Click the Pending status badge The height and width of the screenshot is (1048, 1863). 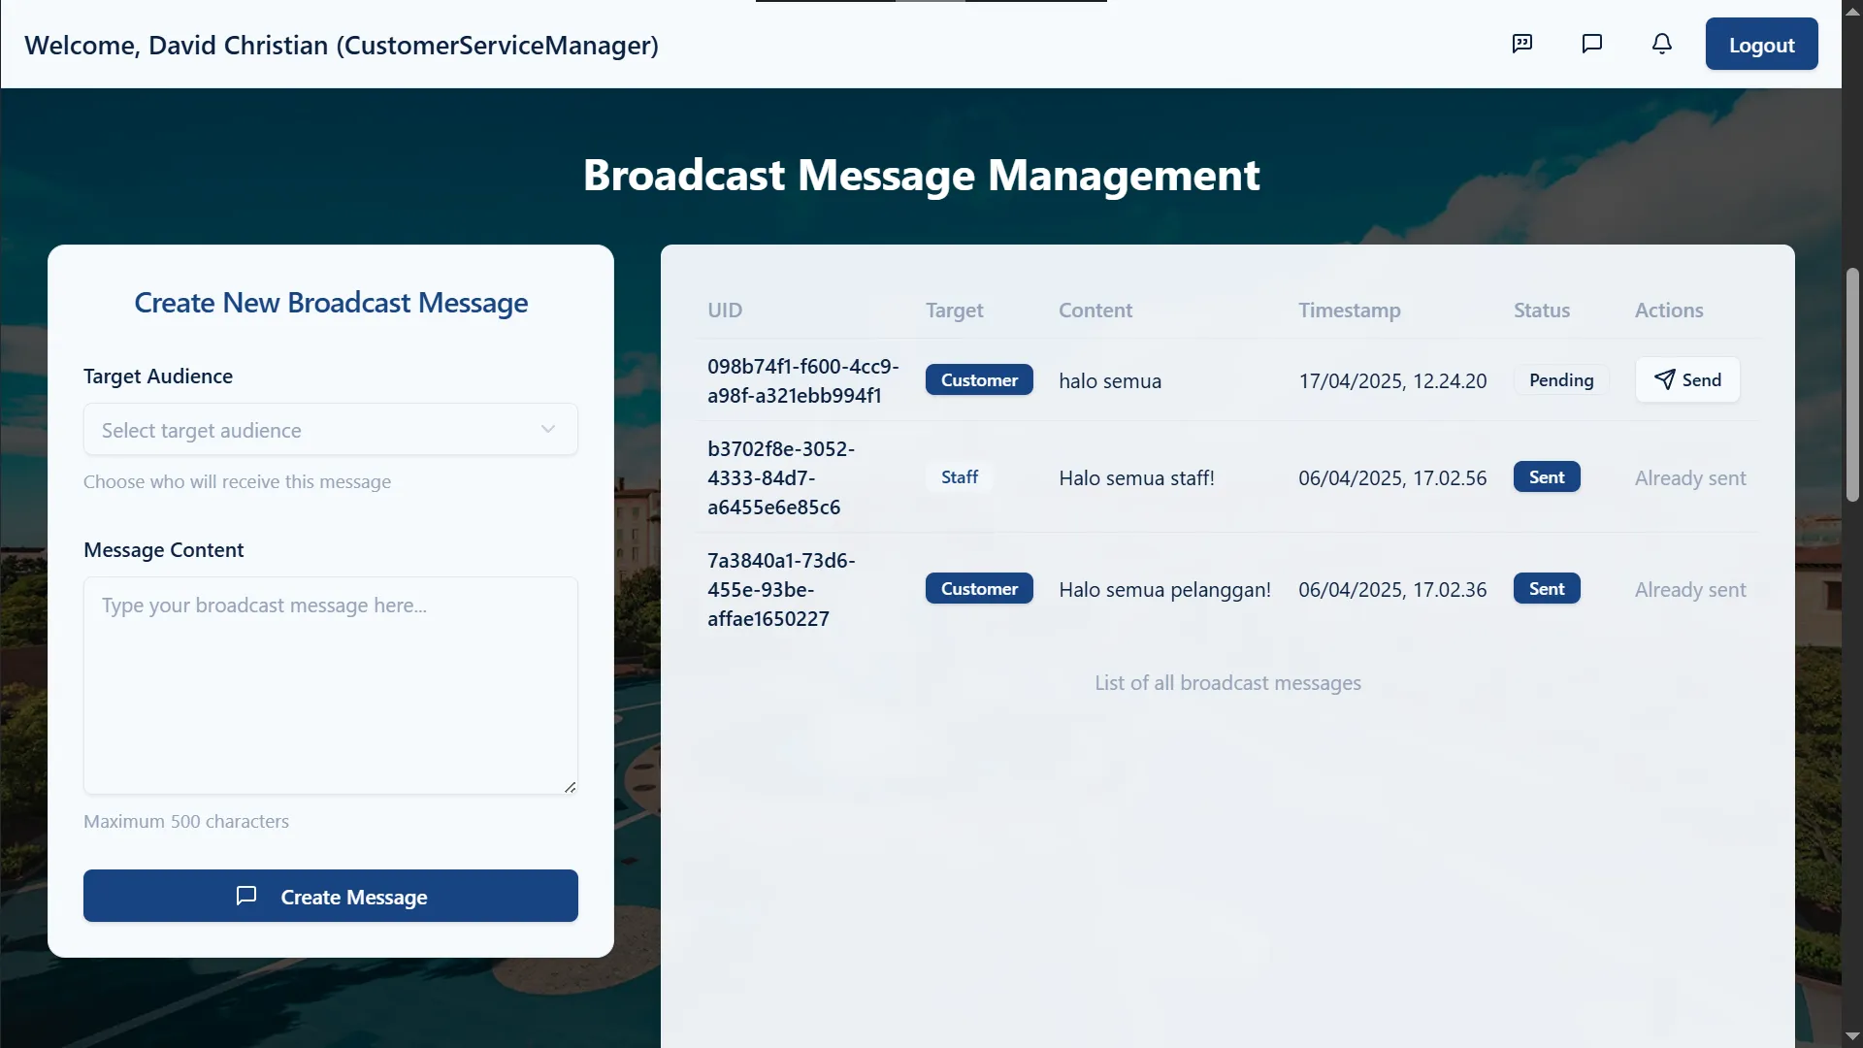1560,380
